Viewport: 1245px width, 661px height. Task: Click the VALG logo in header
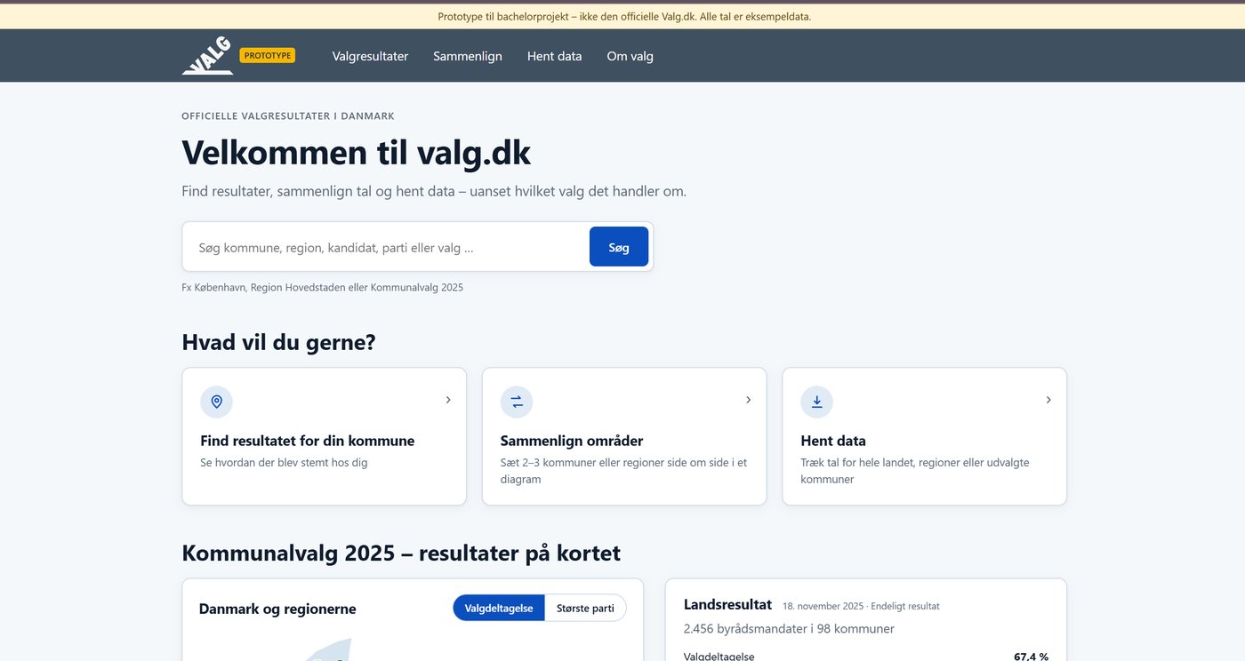tap(207, 56)
